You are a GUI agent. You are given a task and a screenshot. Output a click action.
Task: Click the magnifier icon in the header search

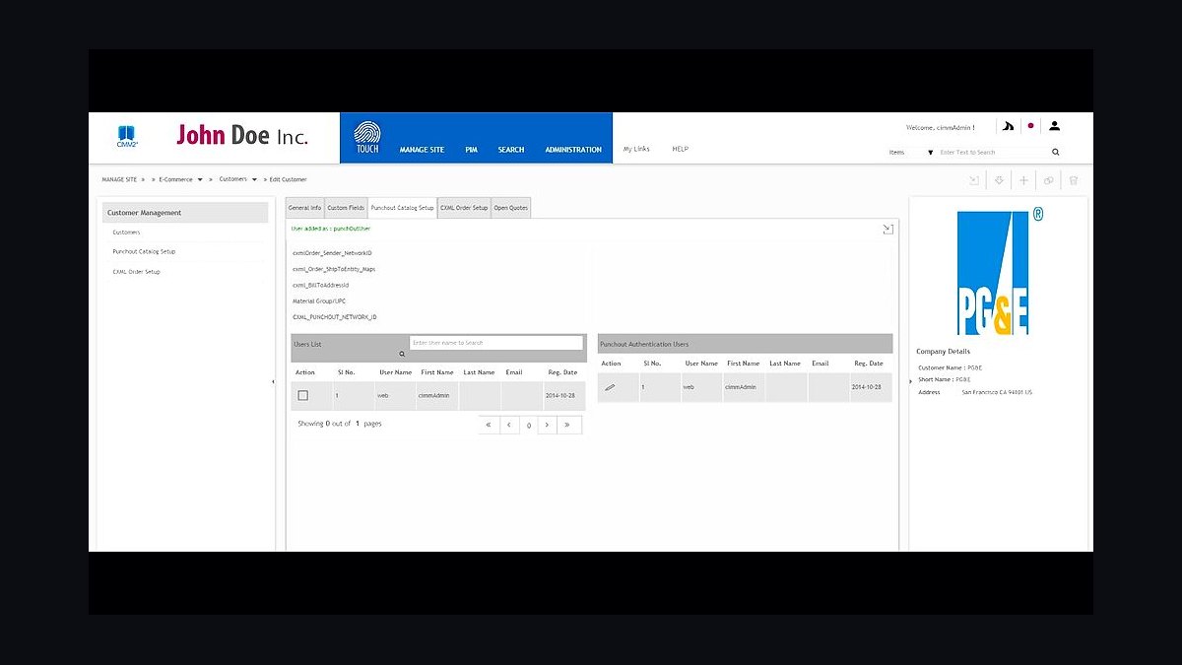click(x=1056, y=153)
